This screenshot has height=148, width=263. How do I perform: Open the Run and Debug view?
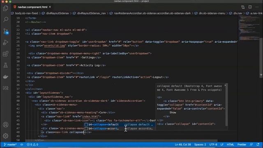5,42
